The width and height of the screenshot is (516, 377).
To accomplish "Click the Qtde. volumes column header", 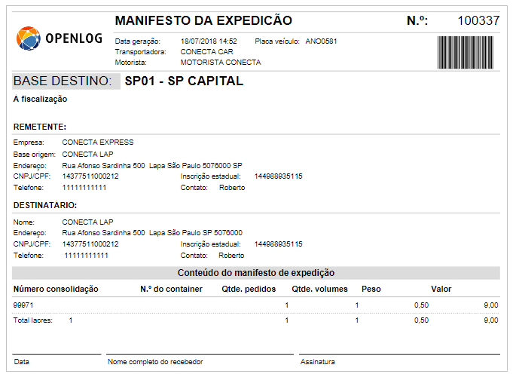I will pyautogui.click(x=319, y=289).
